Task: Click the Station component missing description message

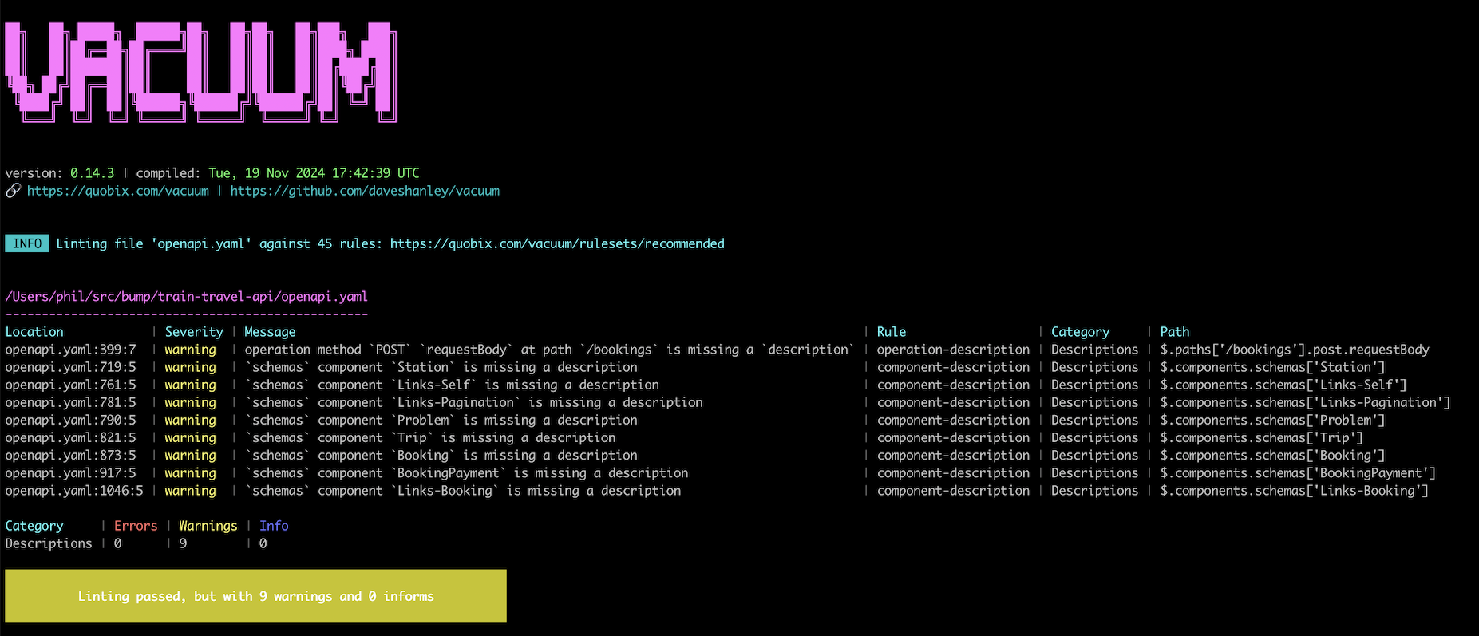Action: 441,367
